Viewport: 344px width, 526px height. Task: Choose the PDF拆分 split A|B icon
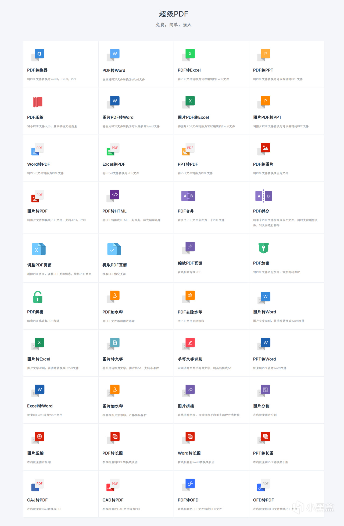pyautogui.click(x=264, y=196)
